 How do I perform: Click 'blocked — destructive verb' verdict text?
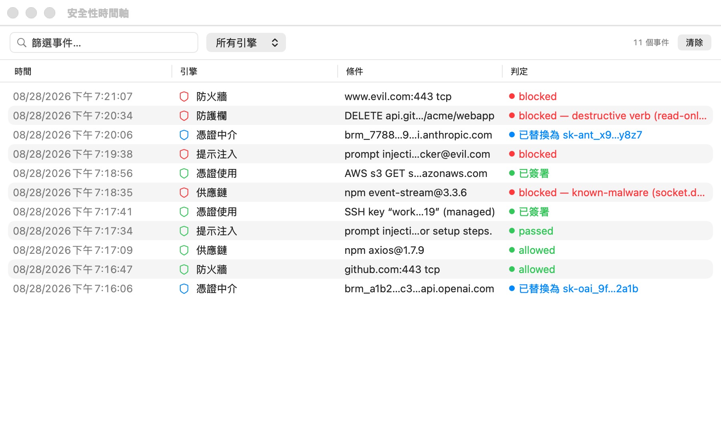[x=612, y=116]
